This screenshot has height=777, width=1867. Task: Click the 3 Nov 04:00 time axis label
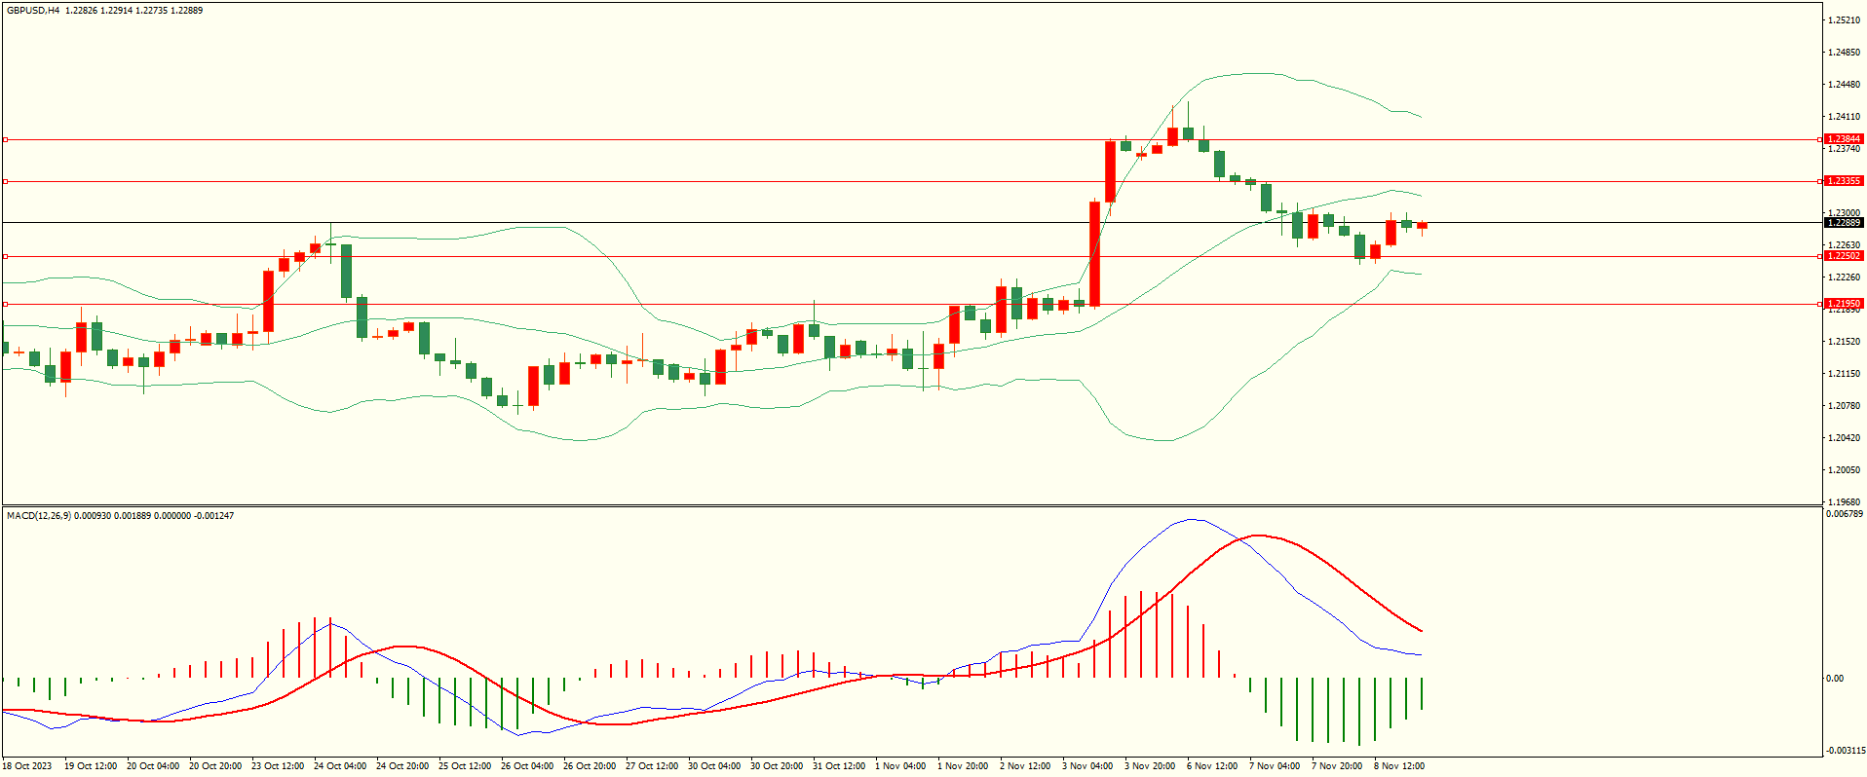[1087, 766]
